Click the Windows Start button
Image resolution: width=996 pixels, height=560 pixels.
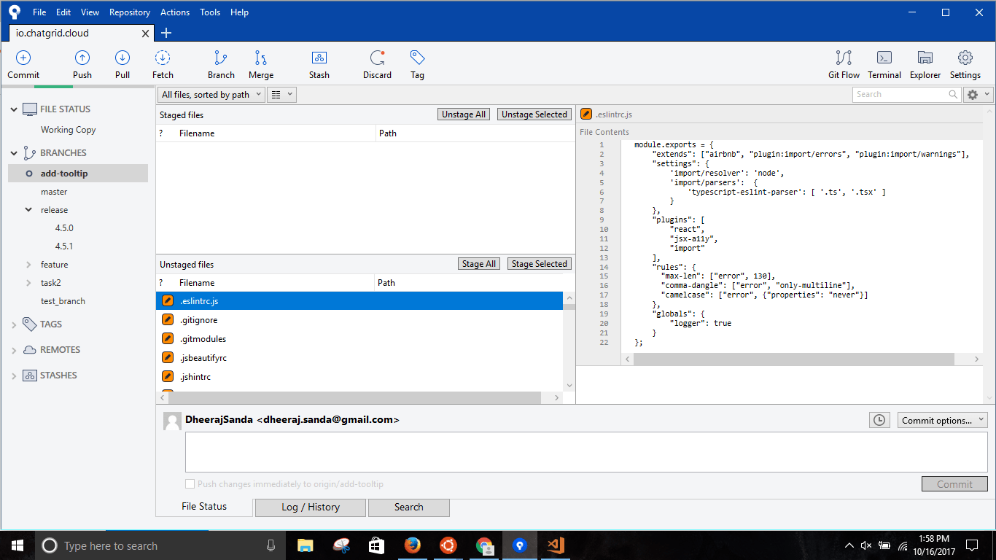17,545
